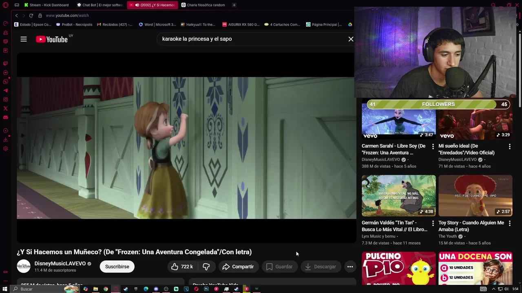
Task: Open WhatsApp in the Opera sidebar
Action: (x=6, y=81)
